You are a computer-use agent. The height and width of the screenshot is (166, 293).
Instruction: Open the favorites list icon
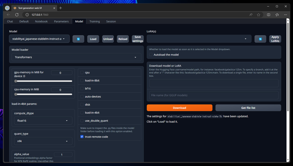(277, 15)
